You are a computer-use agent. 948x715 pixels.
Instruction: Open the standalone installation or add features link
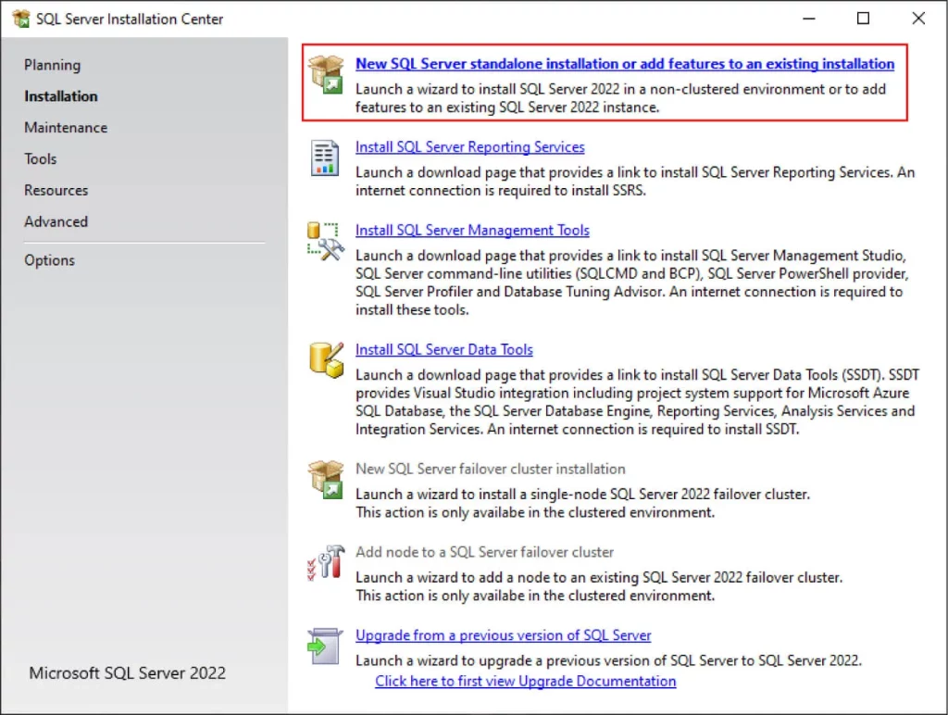point(624,63)
